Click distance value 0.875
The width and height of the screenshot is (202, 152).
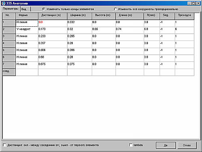[x=53, y=65]
